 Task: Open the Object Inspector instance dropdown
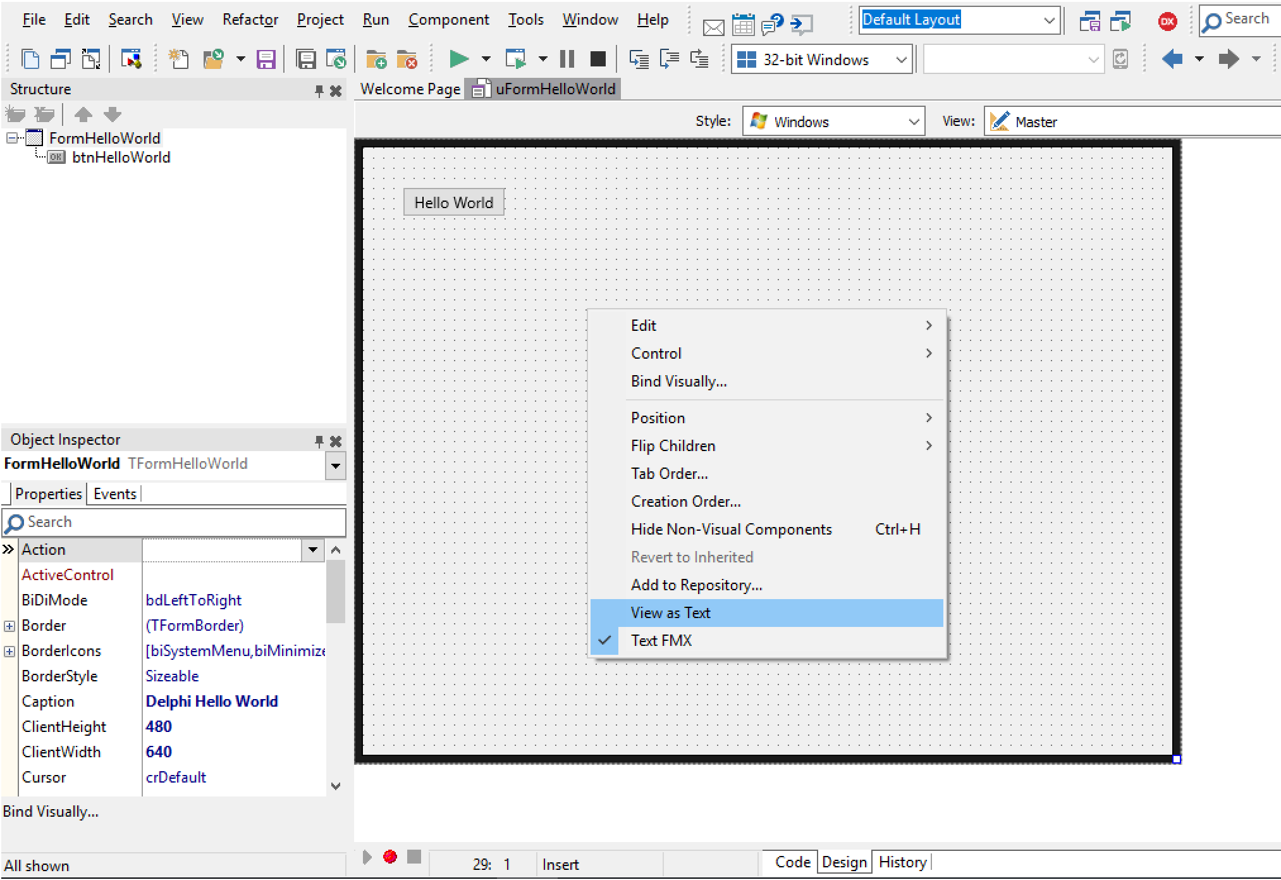[x=336, y=466]
